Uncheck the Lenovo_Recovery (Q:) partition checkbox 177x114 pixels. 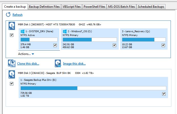(163, 45)
